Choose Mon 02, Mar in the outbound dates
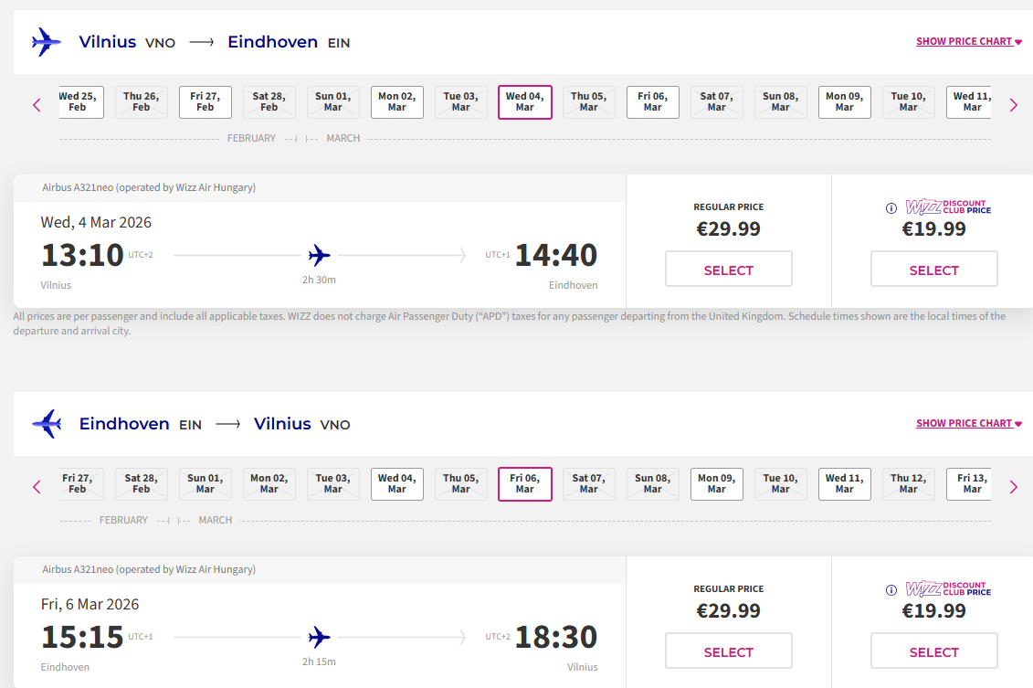The image size is (1033, 688). click(x=396, y=102)
